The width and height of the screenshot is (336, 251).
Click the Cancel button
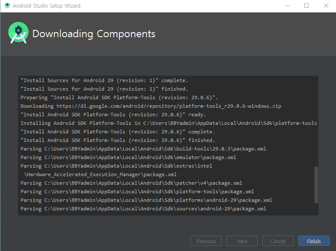[x=278, y=241]
